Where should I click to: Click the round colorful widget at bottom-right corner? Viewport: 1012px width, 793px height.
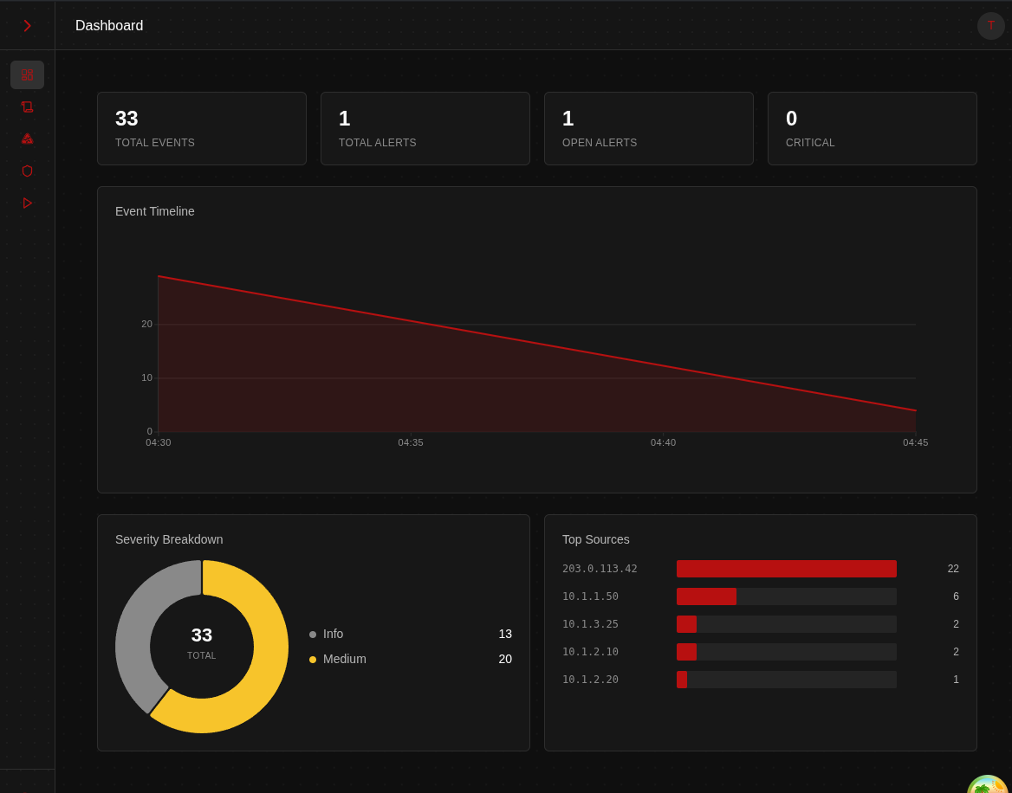(989, 785)
